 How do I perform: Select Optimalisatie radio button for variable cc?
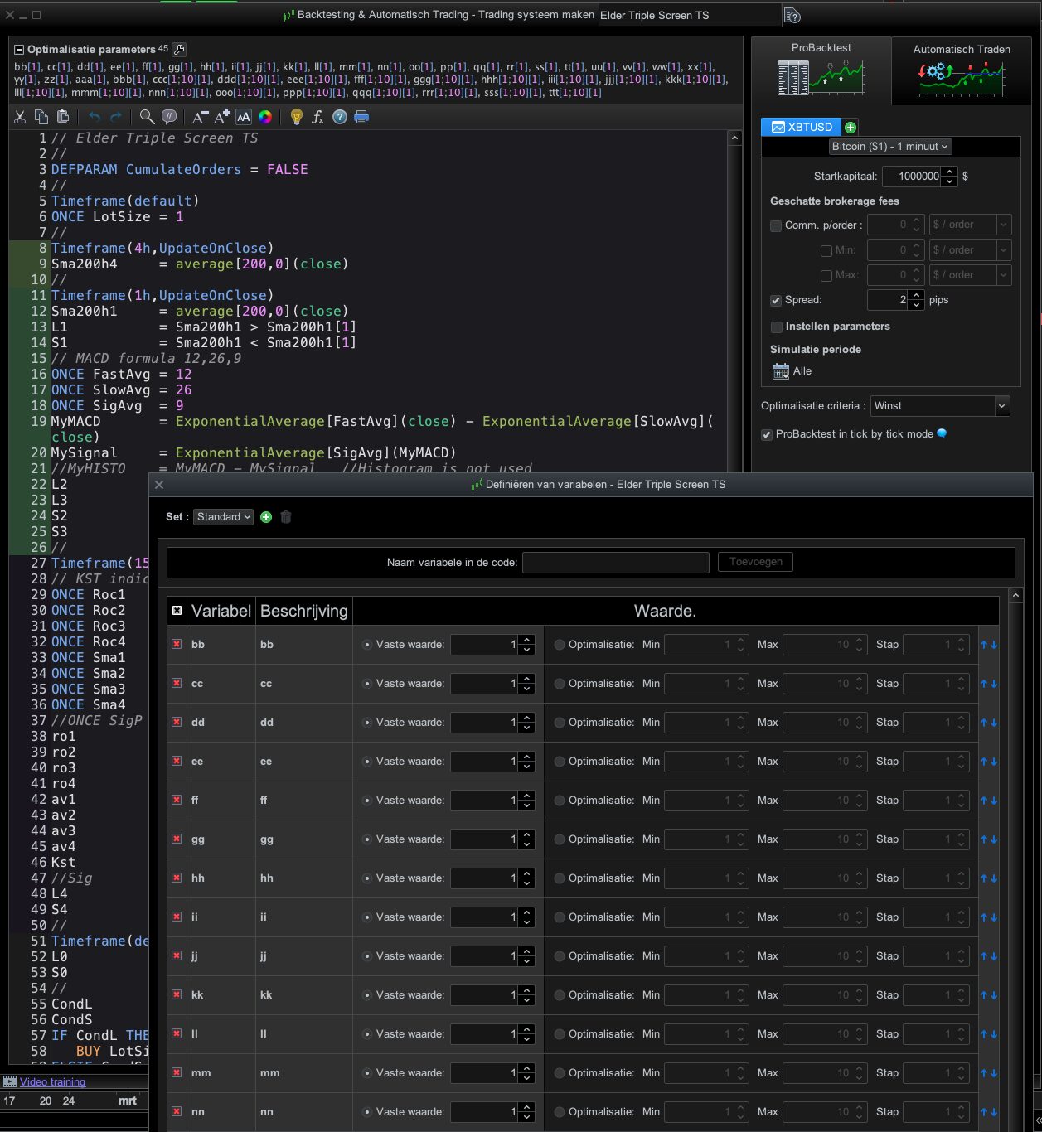(560, 684)
